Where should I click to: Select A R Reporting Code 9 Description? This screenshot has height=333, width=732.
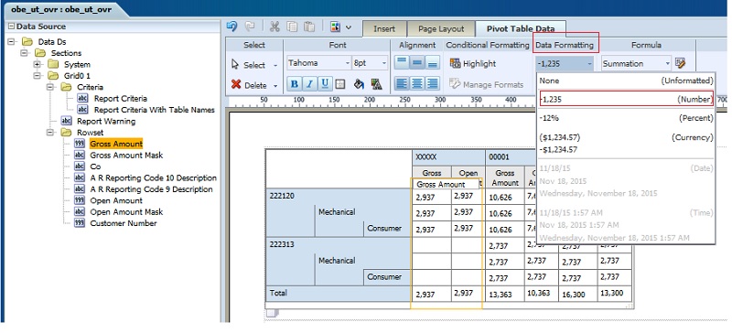point(151,189)
